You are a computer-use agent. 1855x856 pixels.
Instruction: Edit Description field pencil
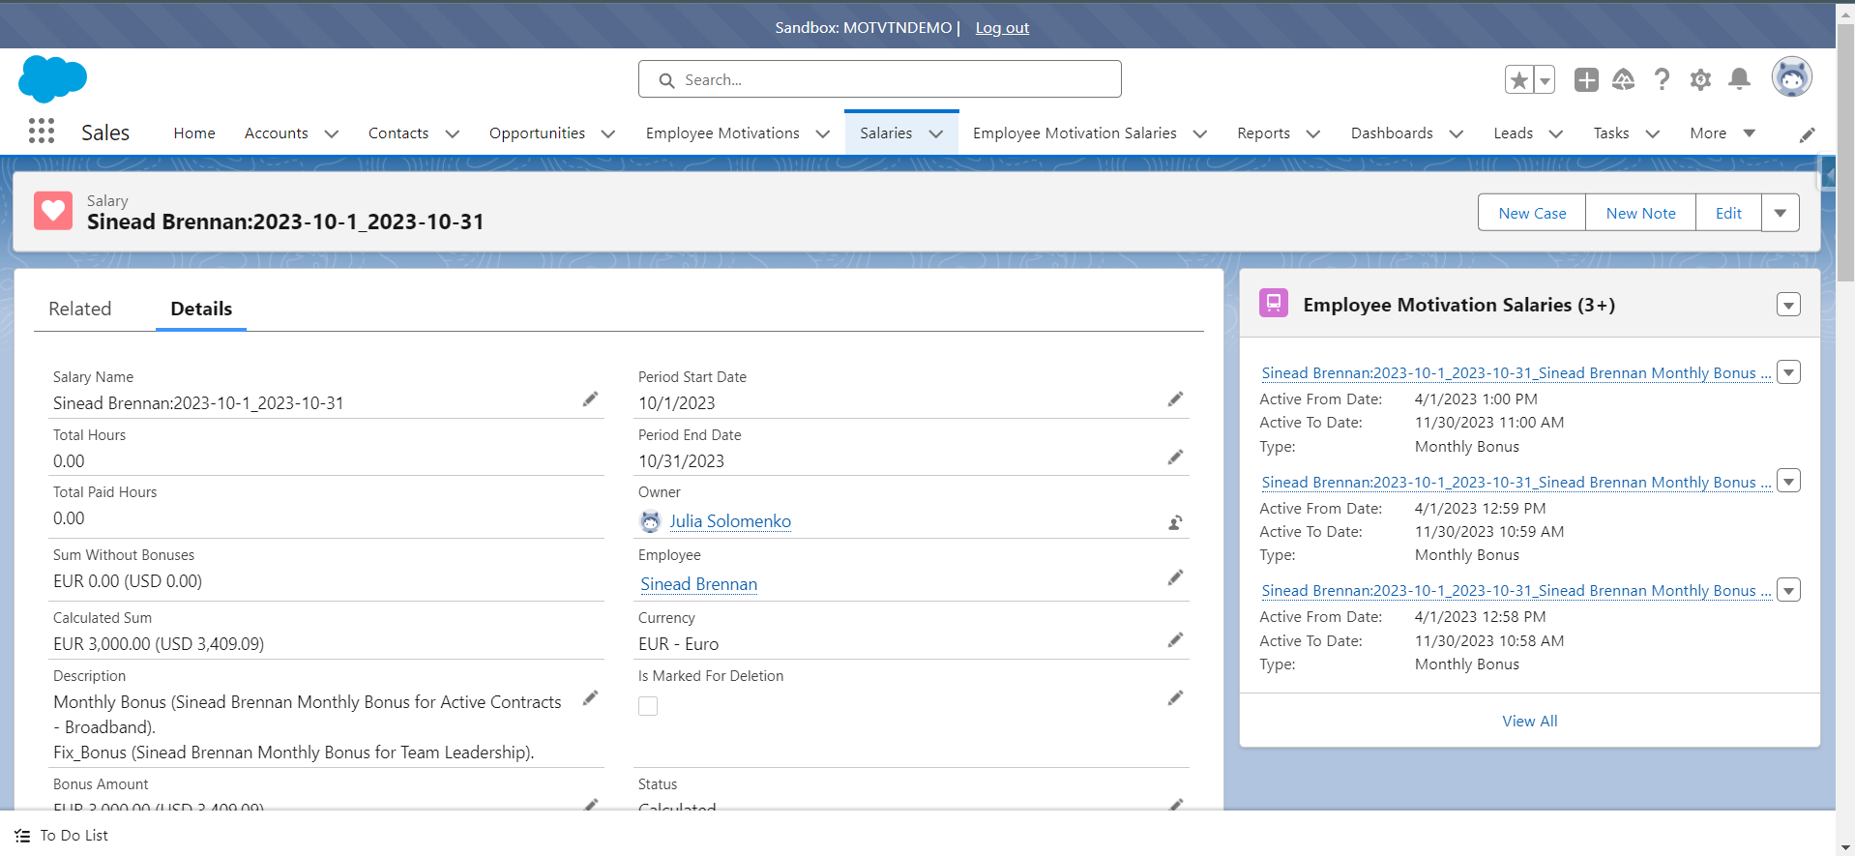590,698
